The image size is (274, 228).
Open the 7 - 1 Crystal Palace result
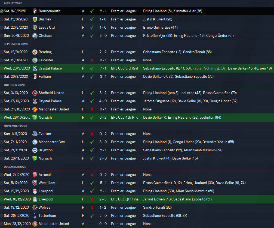tap(103, 68)
